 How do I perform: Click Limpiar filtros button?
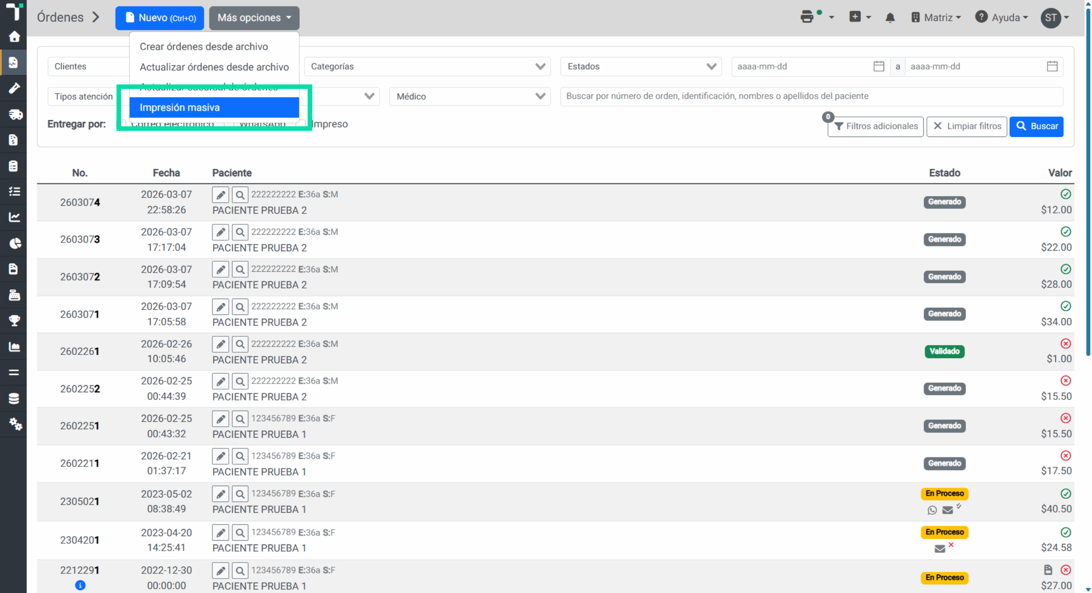pyautogui.click(x=966, y=126)
